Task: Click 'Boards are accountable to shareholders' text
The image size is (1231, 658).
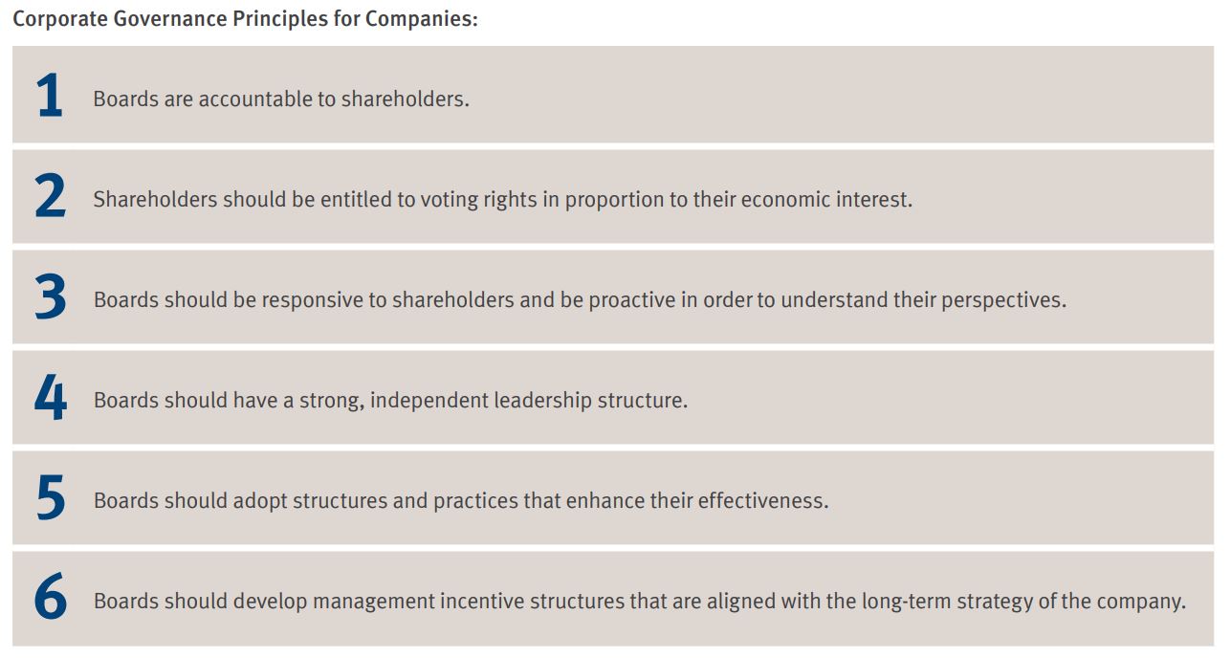Action: coord(281,99)
